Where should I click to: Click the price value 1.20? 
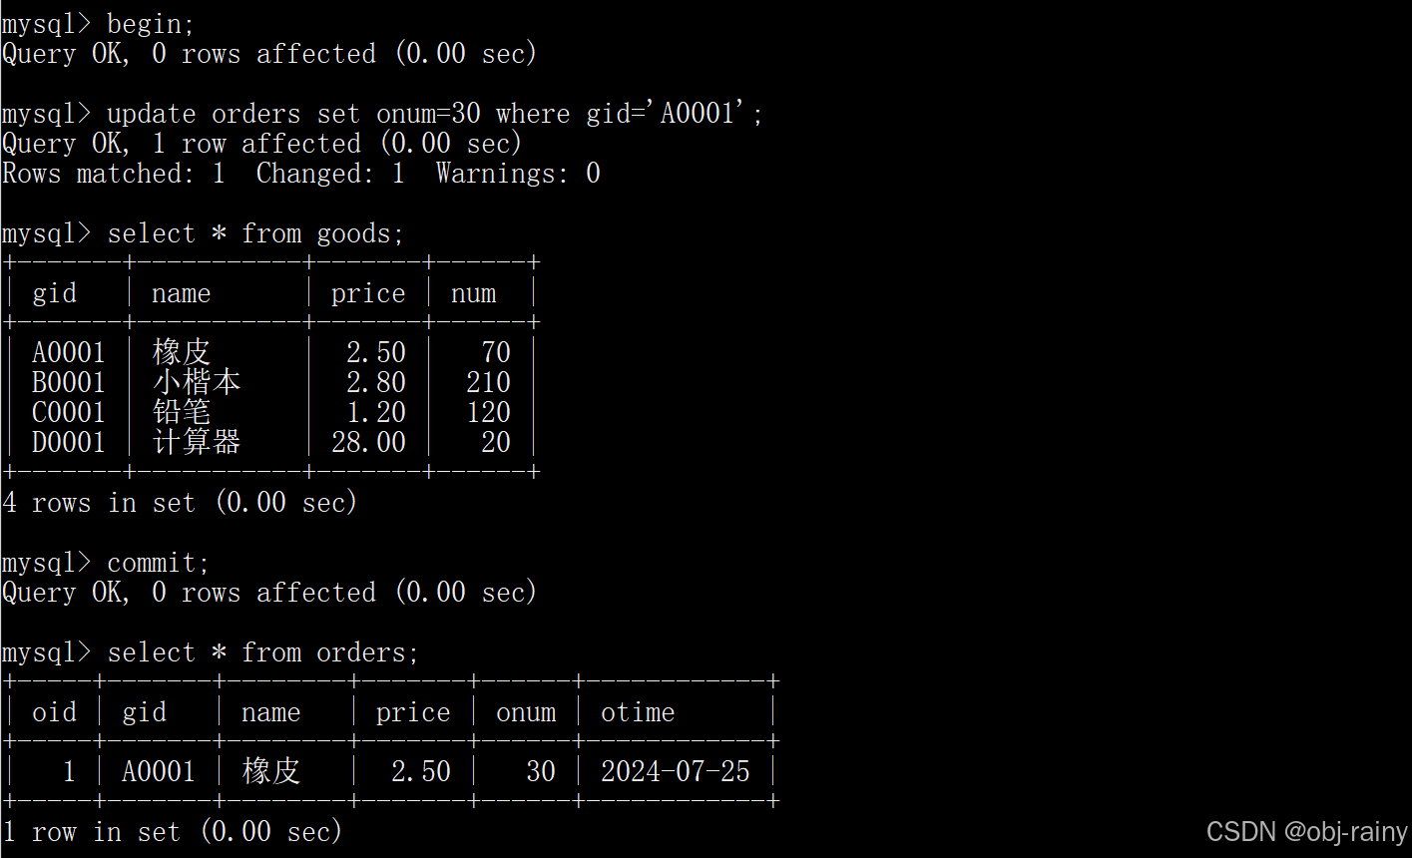[376, 413]
